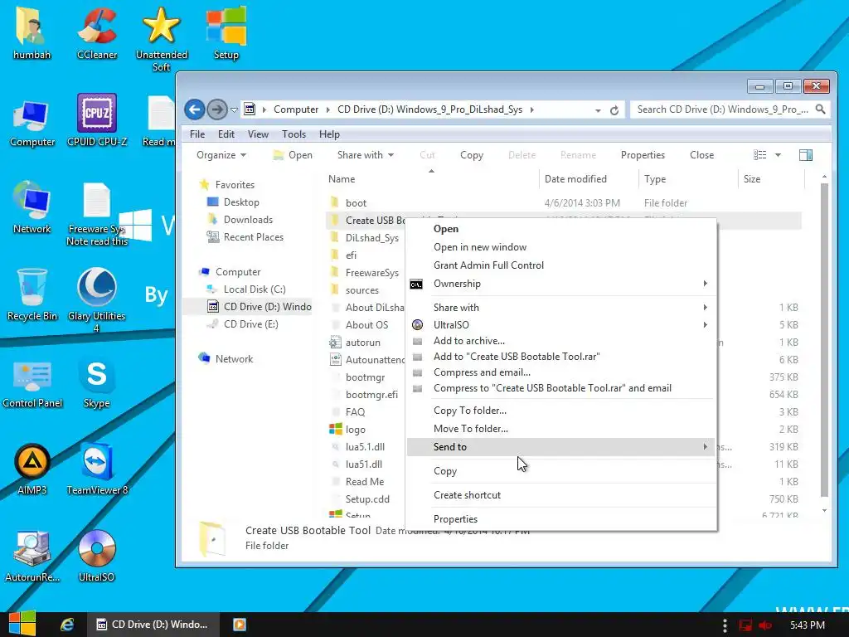Viewport: 849px width, 637px height.
Task: Select the Network desktop icon
Action: click(x=32, y=208)
